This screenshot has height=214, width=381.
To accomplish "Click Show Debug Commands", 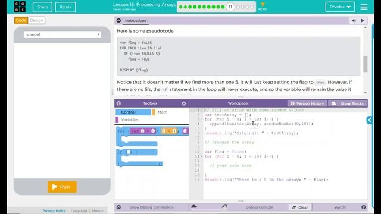I will pos(151,207).
